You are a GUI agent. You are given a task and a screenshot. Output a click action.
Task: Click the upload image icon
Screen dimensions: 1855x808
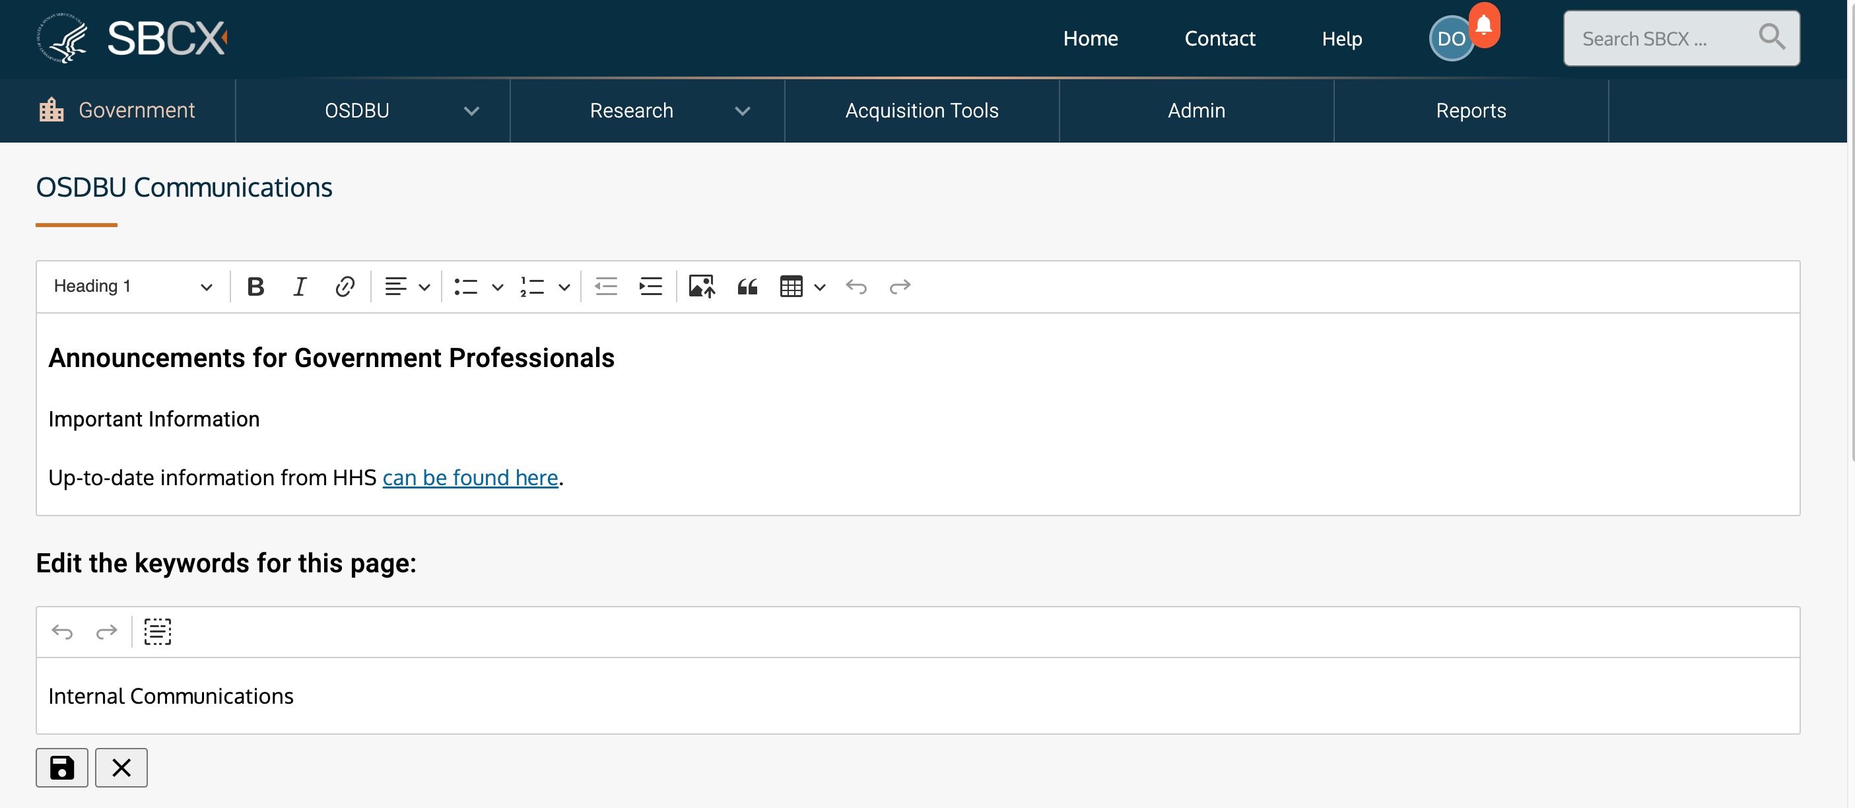coord(701,286)
